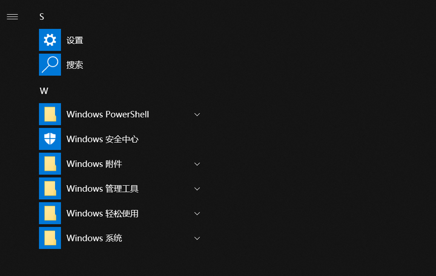436x276 pixels.
Task: Select the Windows 安全中心 label
Action: (102, 139)
